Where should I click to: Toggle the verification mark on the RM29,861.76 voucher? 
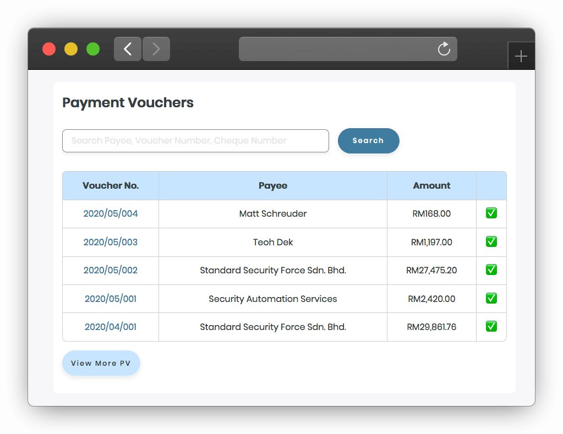point(491,326)
